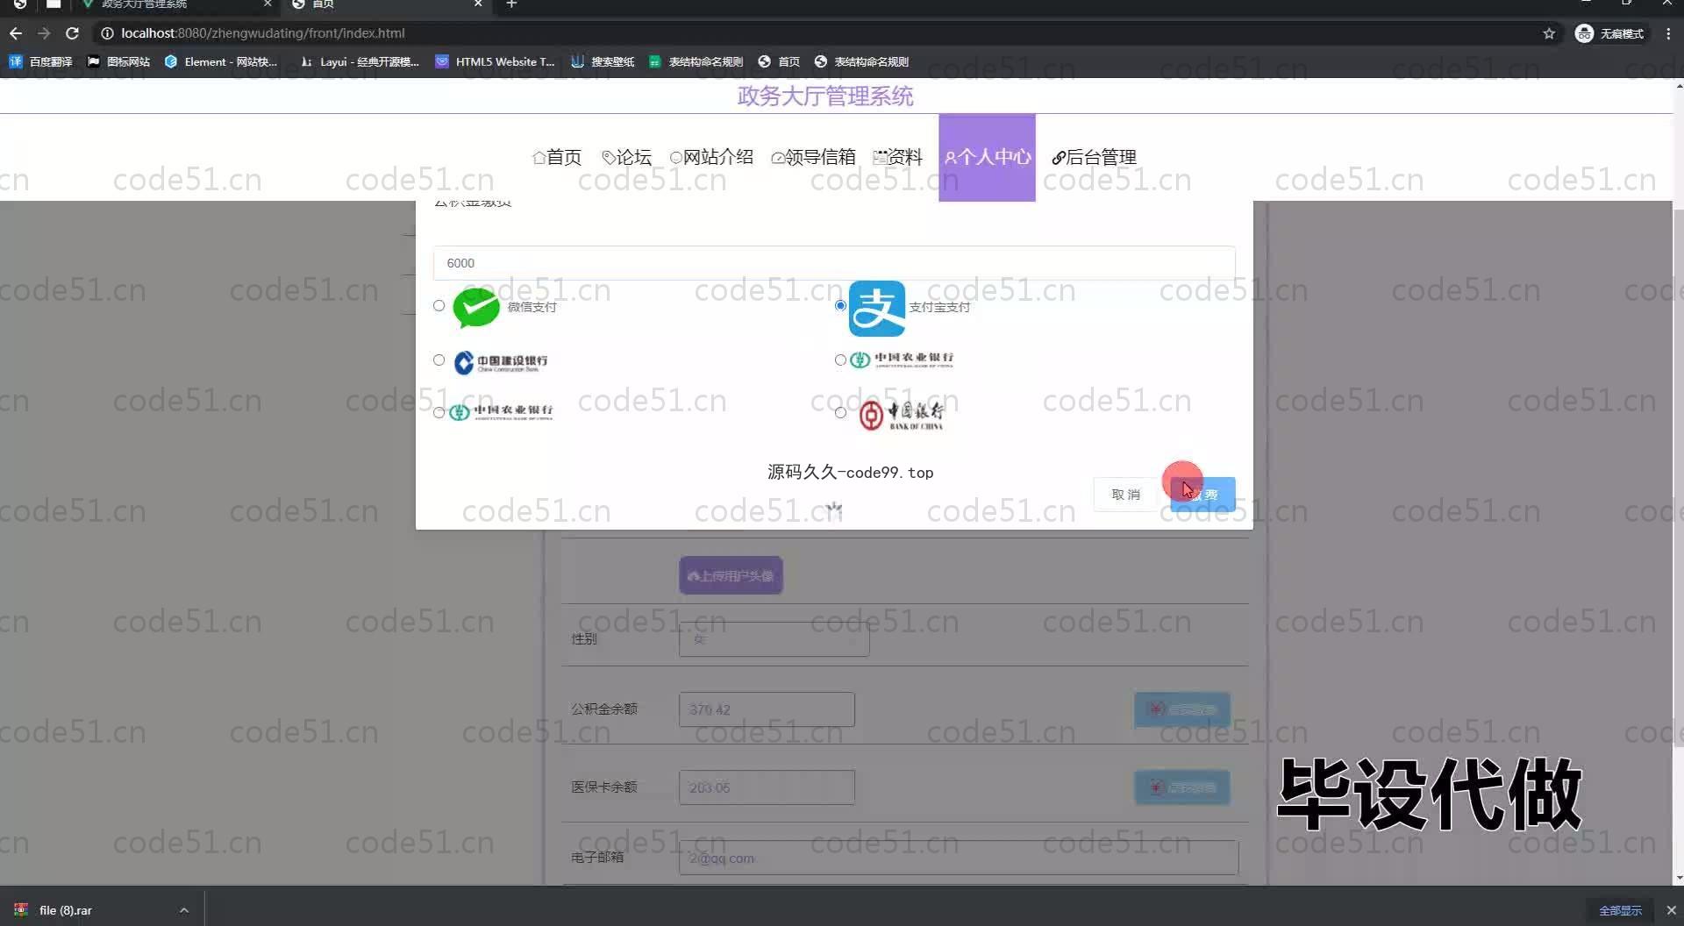
Task: Close the downloads bar
Action: click(1671, 910)
